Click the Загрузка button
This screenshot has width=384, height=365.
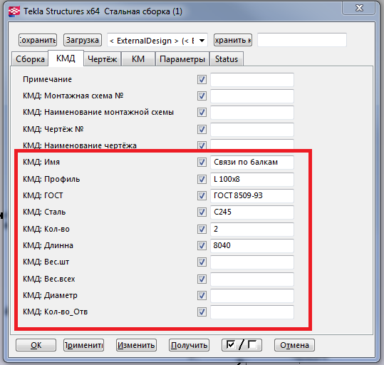(83, 40)
